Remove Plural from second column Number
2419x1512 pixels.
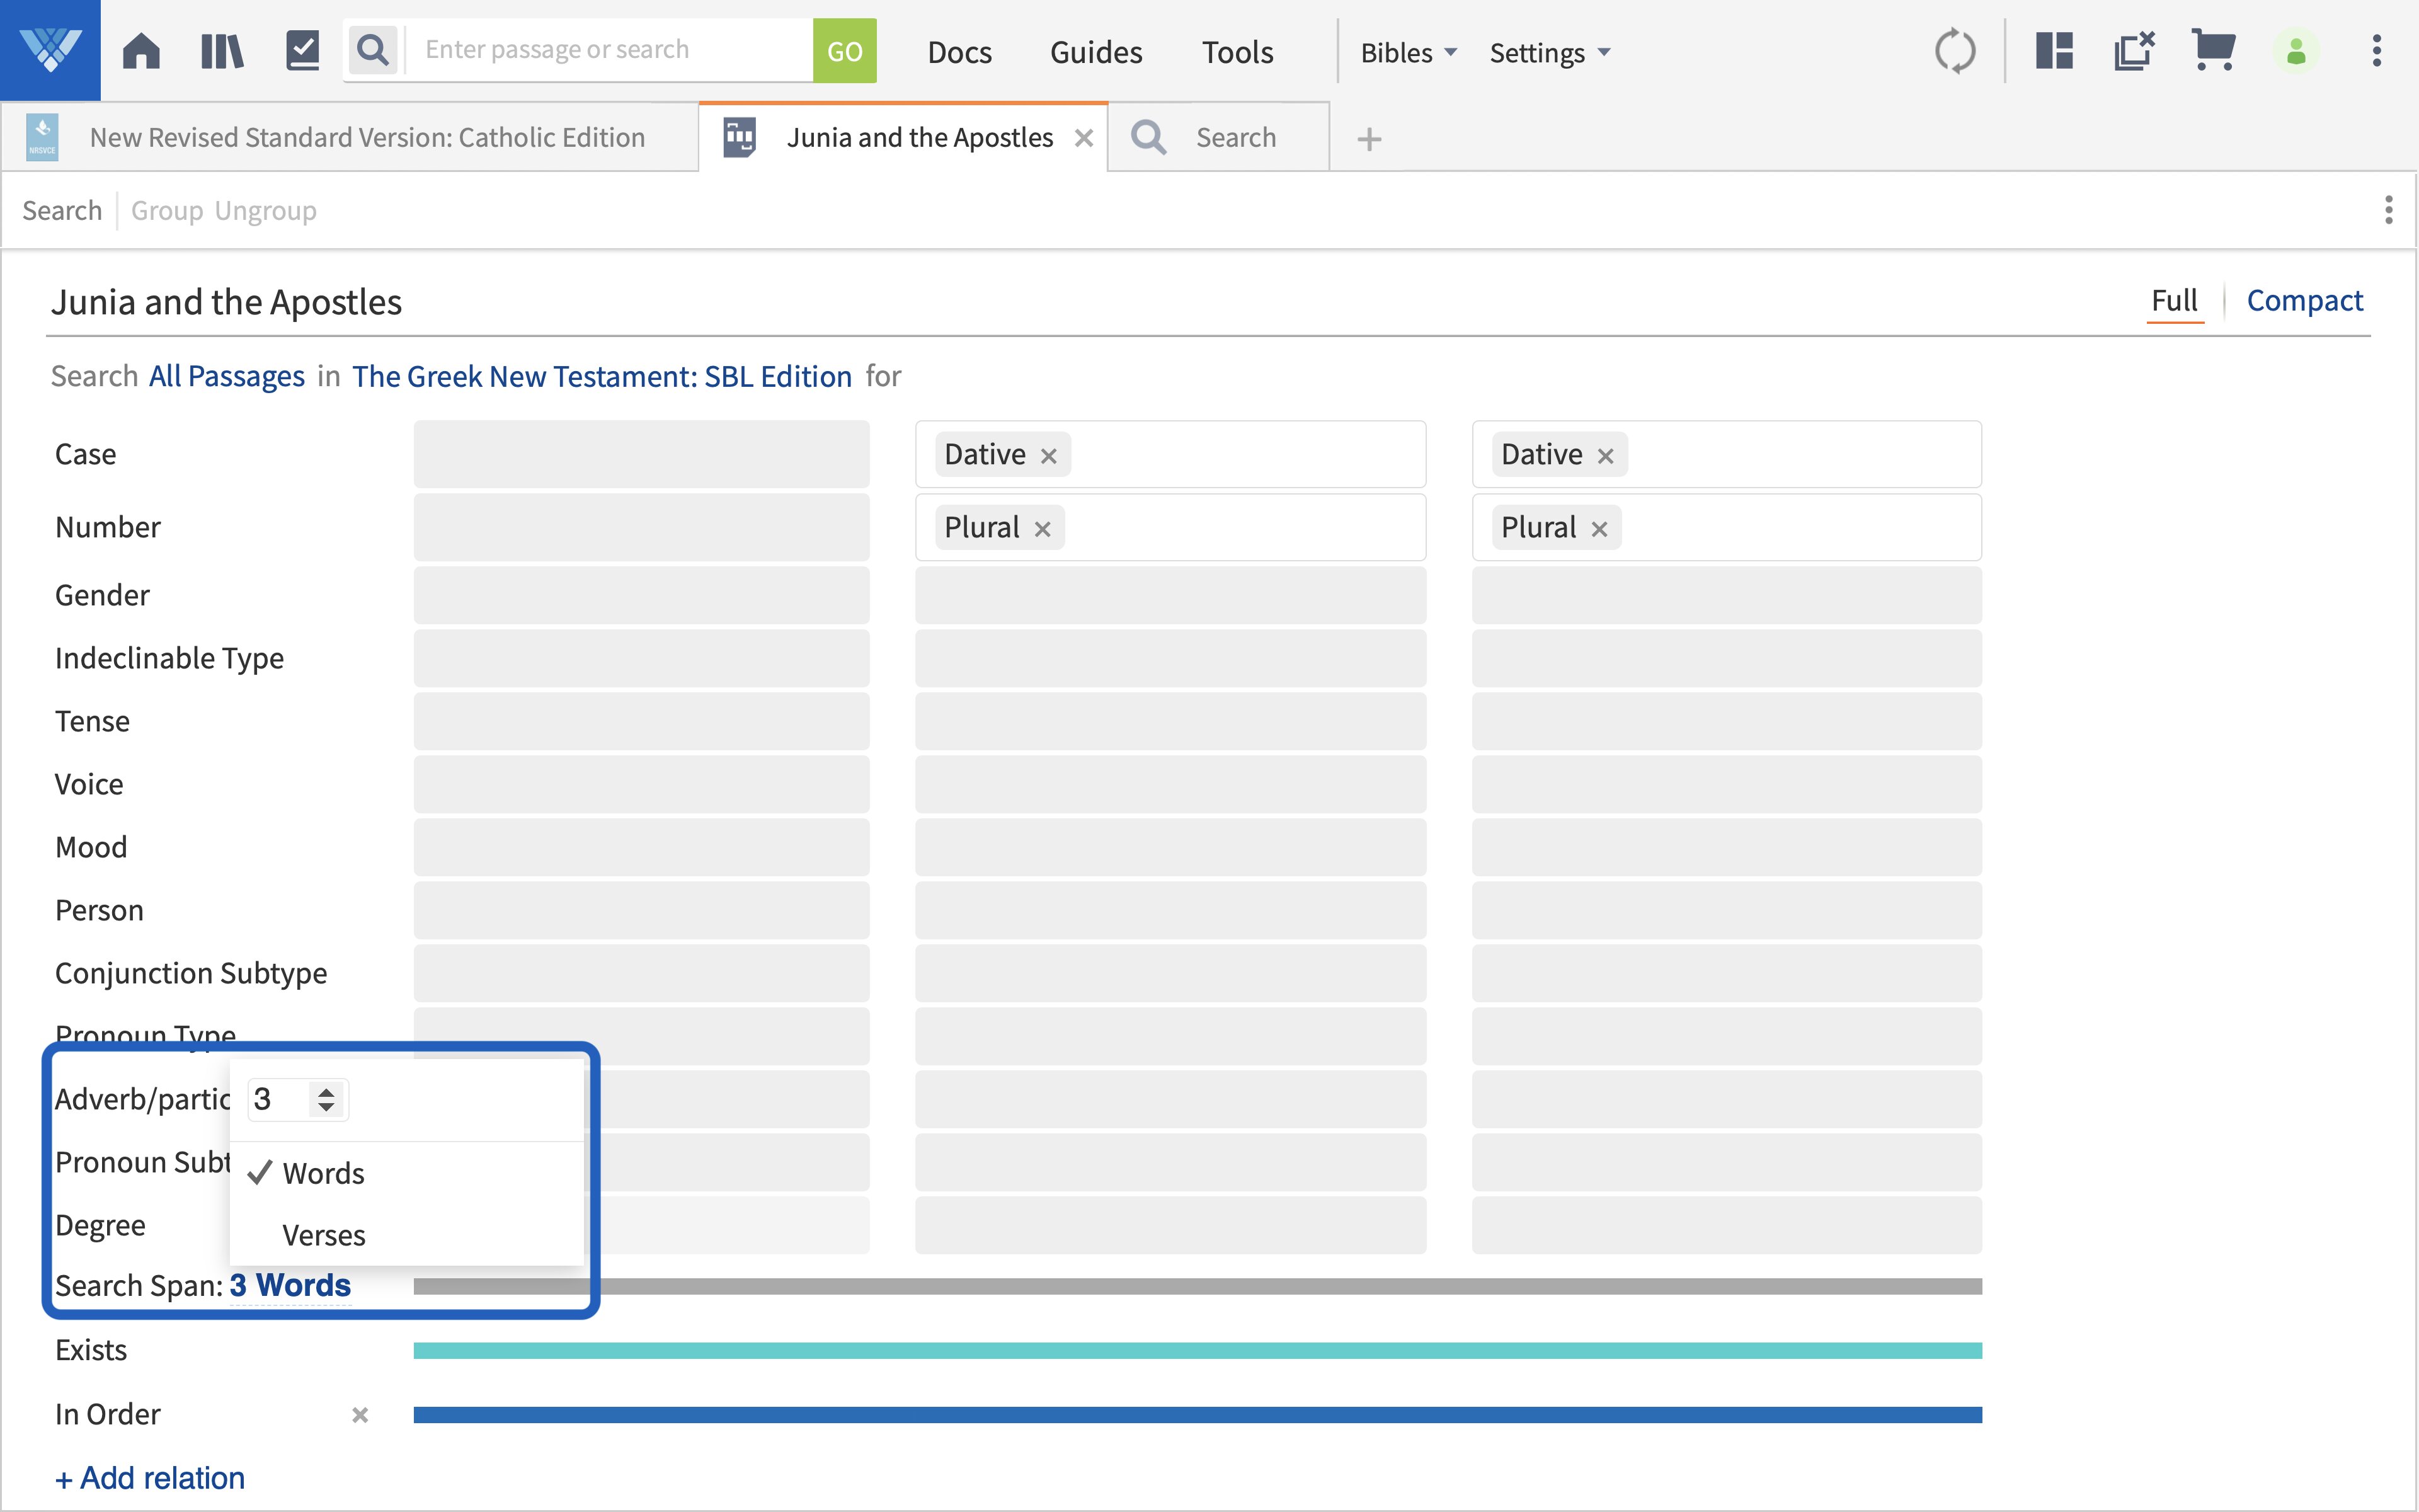click(x=1043, y=529)
